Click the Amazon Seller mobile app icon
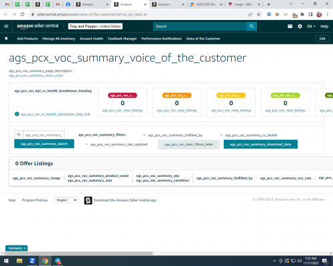Viewport: 333px width, 266px height. 88,200
